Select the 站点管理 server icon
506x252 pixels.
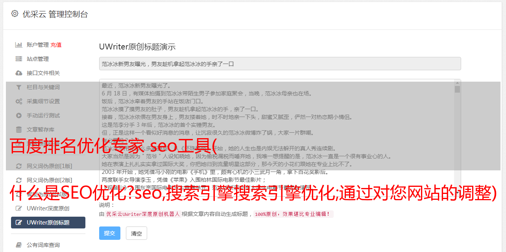coord(18,59)
